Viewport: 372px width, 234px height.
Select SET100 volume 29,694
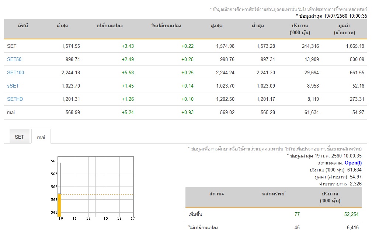click(x=312, y=72)
